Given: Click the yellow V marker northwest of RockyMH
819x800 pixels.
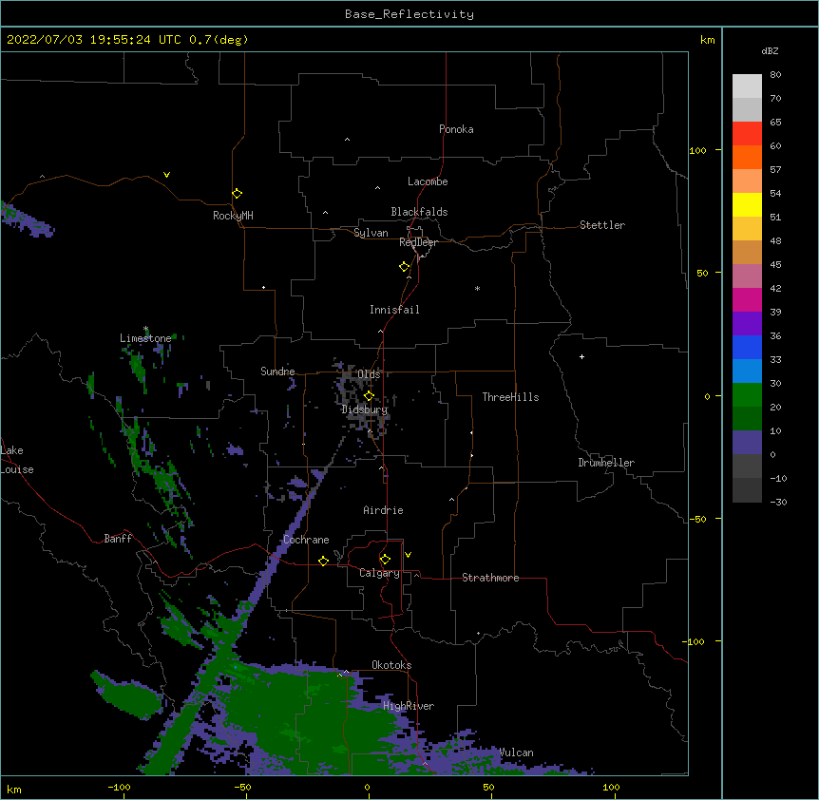Looking at the screenshot, I should (166, 175).
